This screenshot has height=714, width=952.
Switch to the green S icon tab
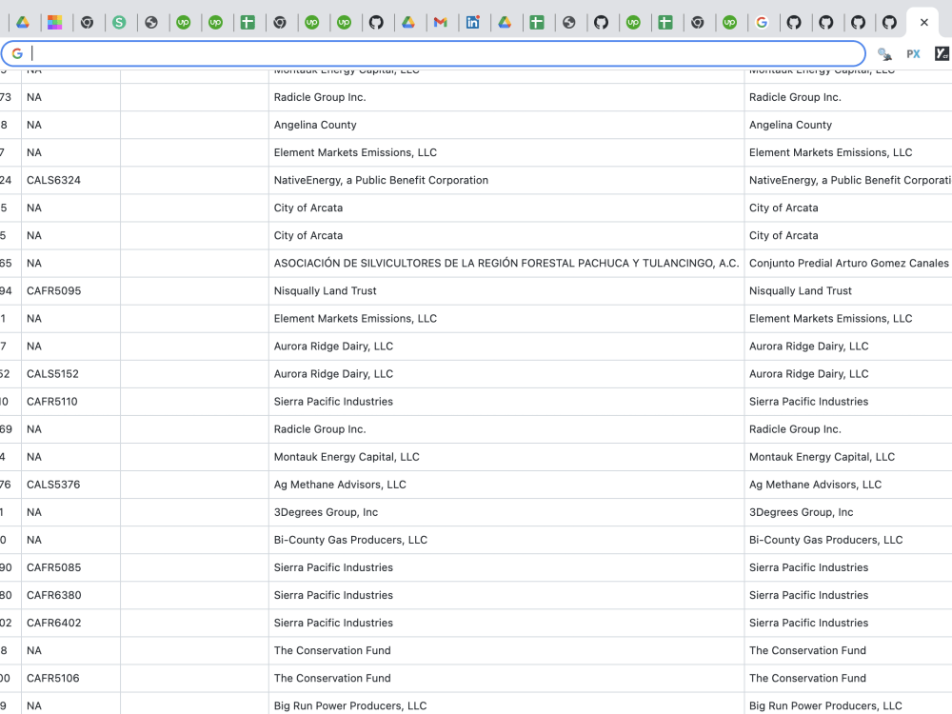click(x=119, y=23)
